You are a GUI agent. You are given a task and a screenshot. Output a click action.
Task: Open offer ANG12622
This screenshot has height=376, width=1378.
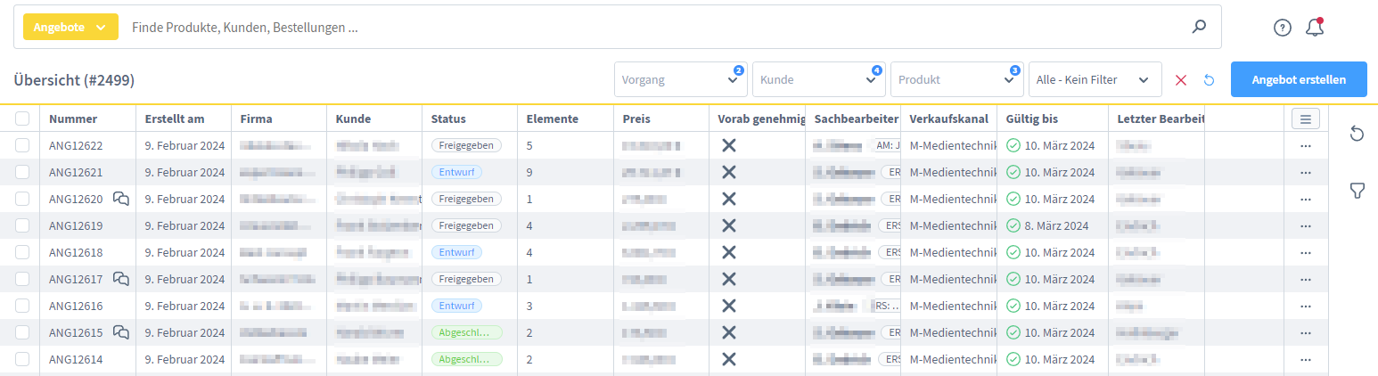click(76, 145)
